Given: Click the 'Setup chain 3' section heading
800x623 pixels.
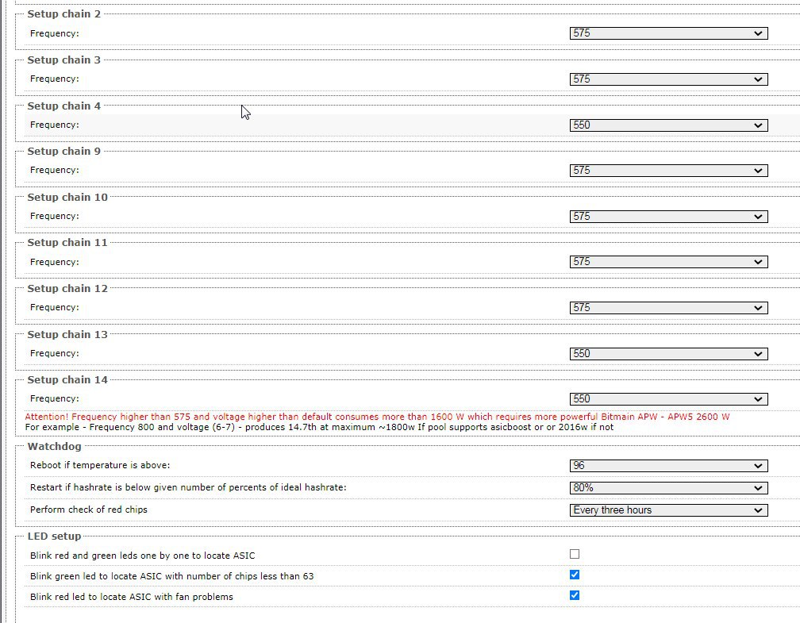Looking at the screenshot, I should [x=63, y=60].
